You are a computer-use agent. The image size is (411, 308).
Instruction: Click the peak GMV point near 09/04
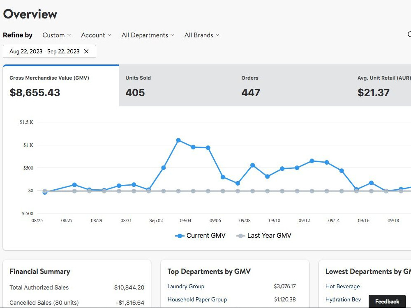(x=178, y=140)
